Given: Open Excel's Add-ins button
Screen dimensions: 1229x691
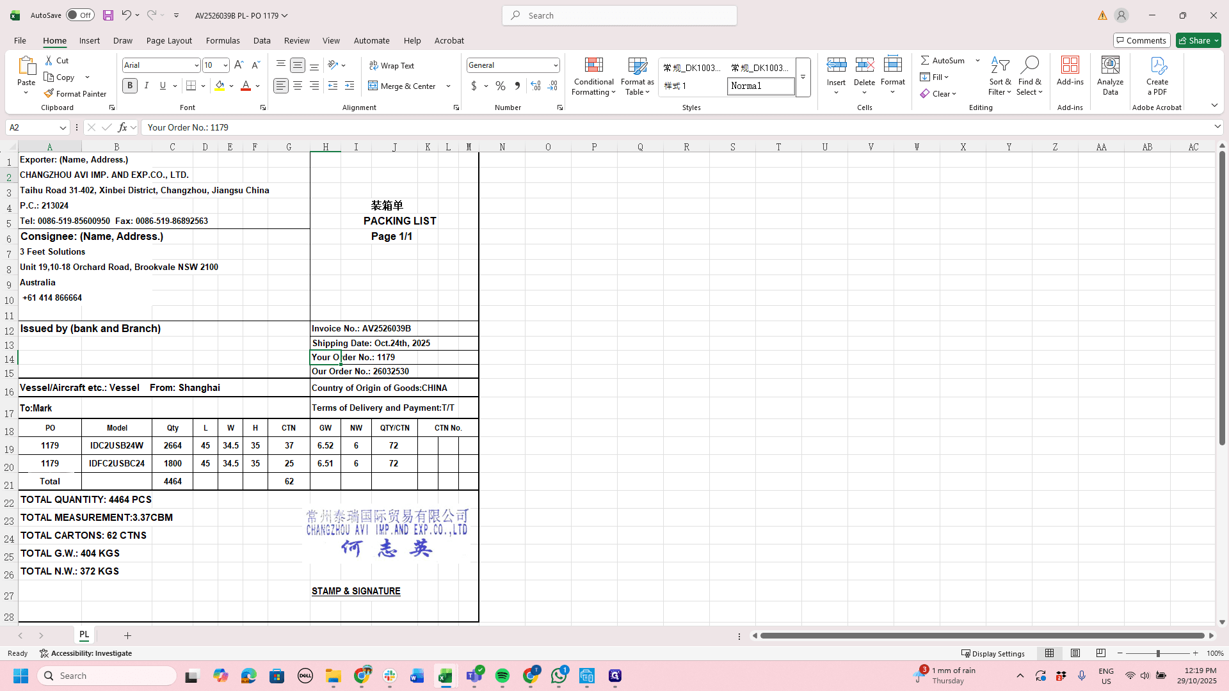Looking at the screenshot, I should point(1070,71).
